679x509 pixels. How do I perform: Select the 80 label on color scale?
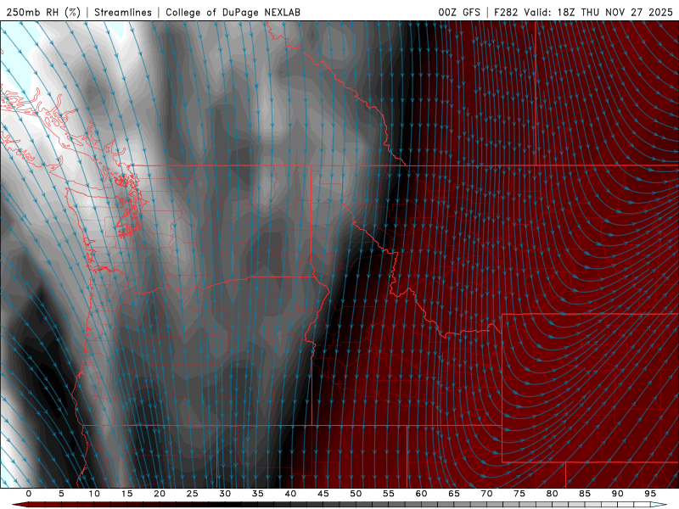coord(553,494)
